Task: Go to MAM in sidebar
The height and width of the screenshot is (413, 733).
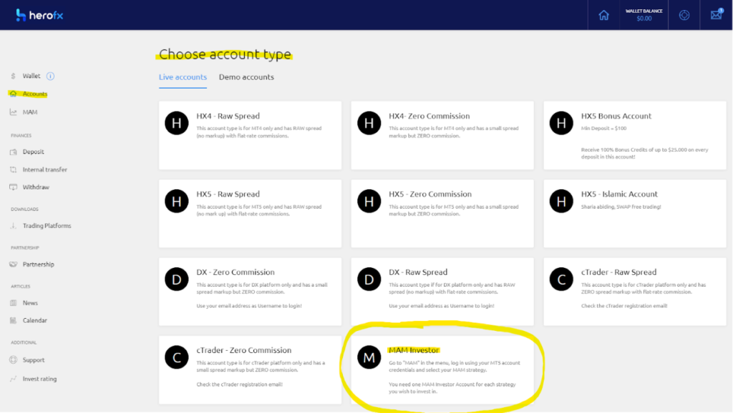Action: tap(30, 112)
